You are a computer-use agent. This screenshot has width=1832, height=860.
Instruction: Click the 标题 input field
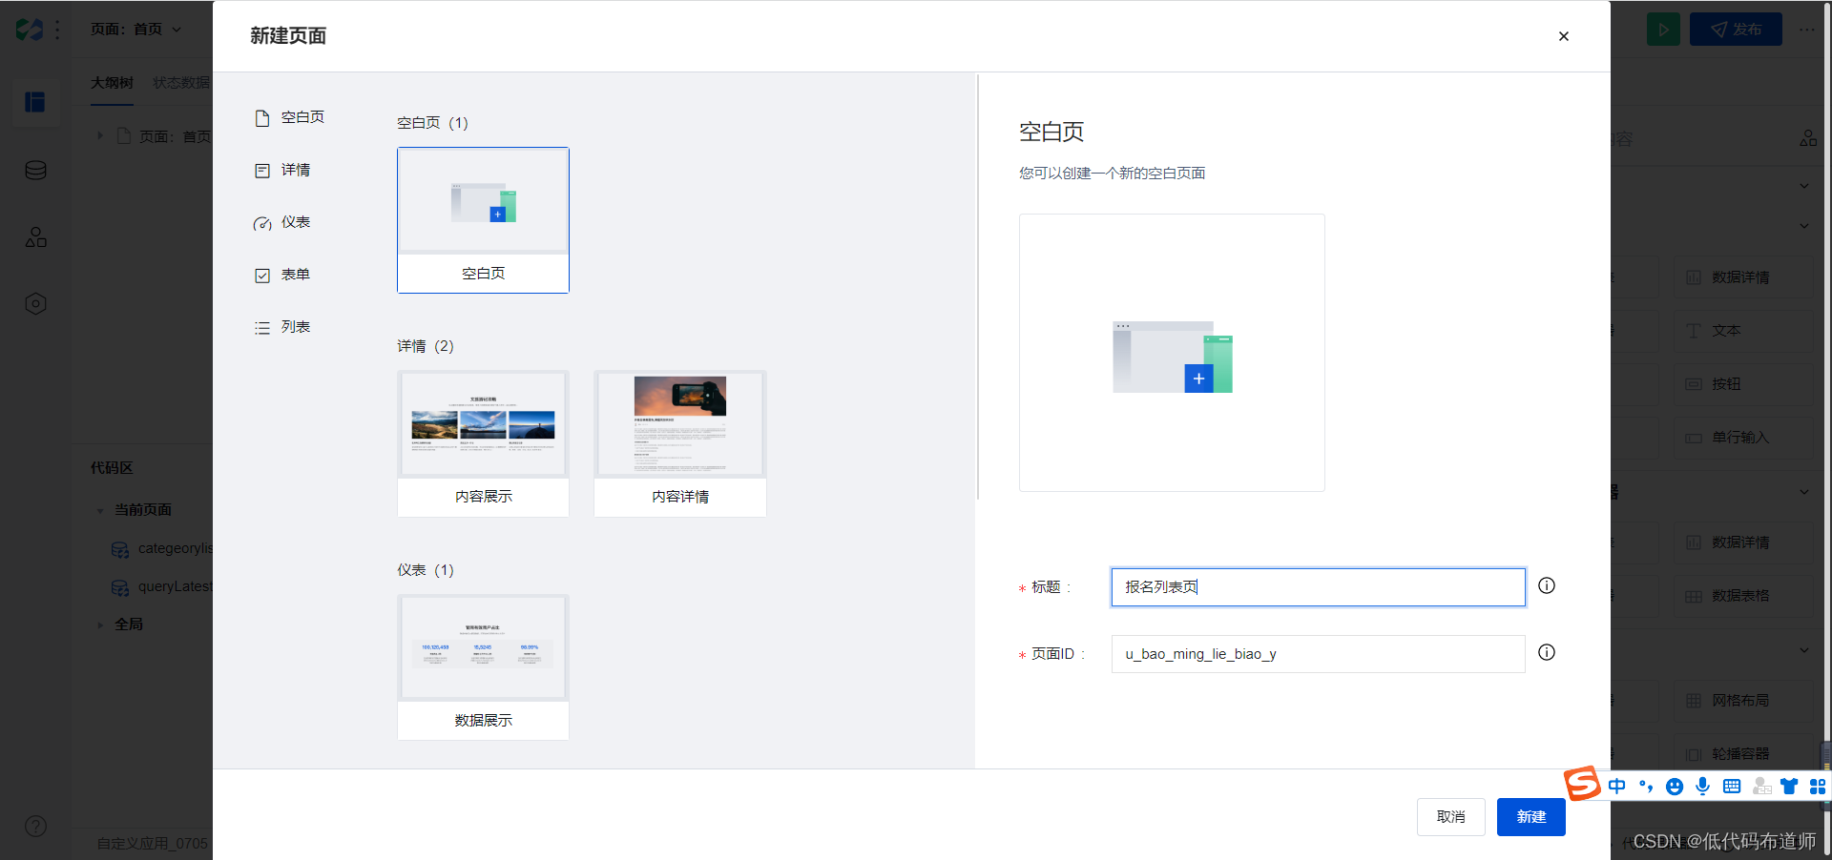tap(1318, 587)
